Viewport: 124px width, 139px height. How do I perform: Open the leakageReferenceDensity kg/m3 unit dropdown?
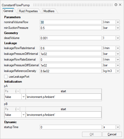point(118,71)
